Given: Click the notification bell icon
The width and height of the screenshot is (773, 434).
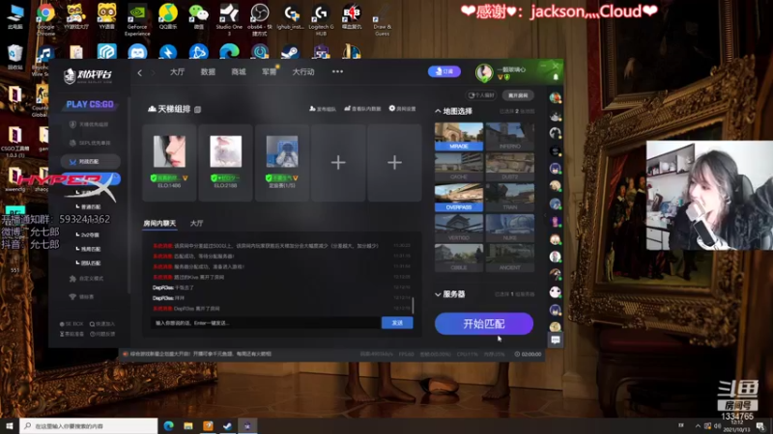Looking at the screenshot, I should 556,77.
